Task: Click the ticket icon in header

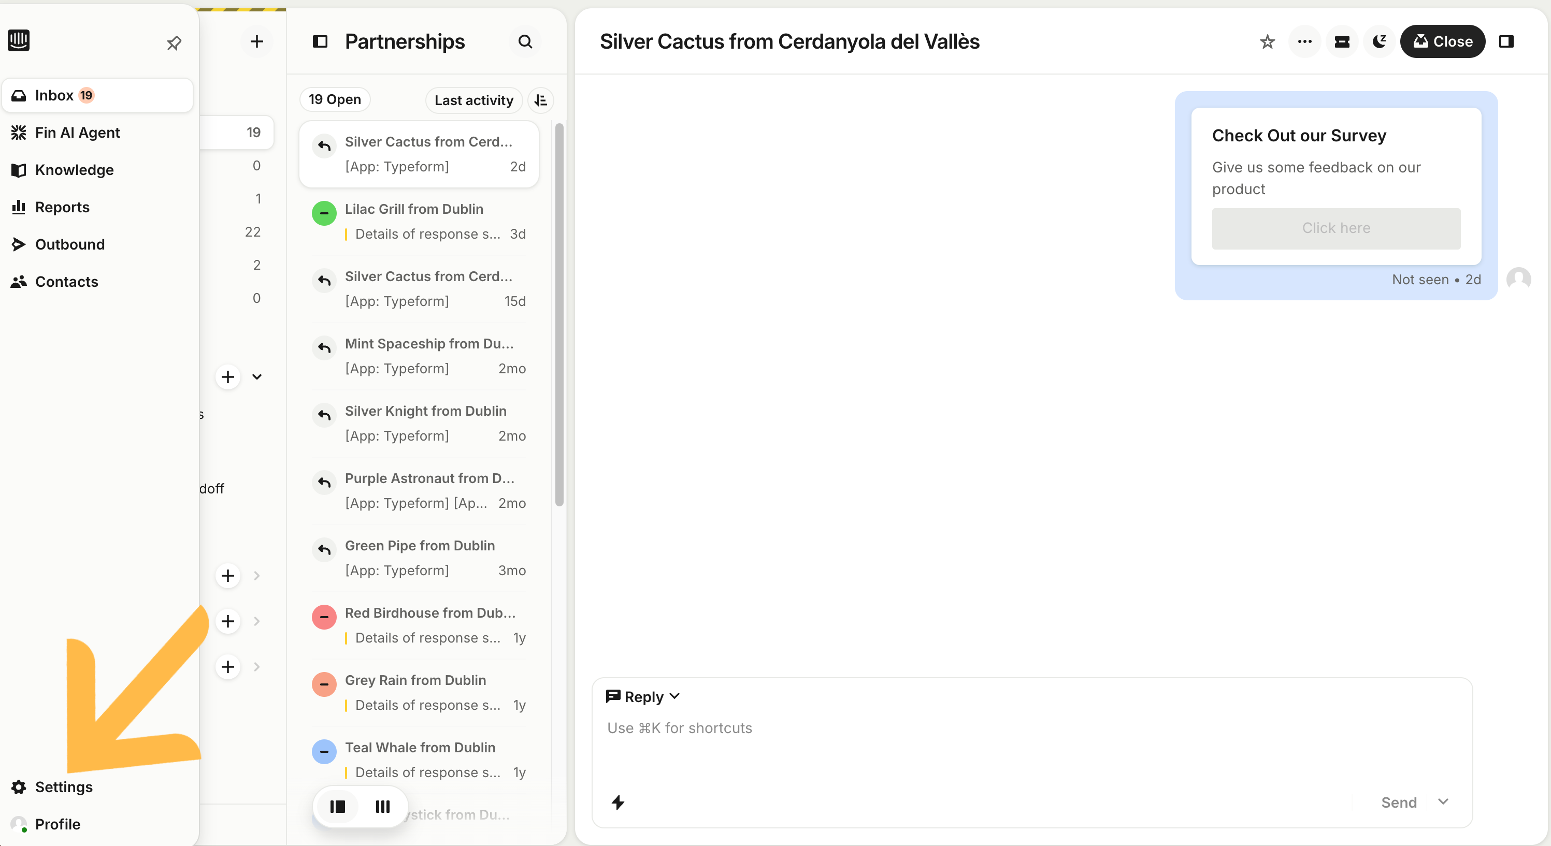Action: [x=1342, y=41]
